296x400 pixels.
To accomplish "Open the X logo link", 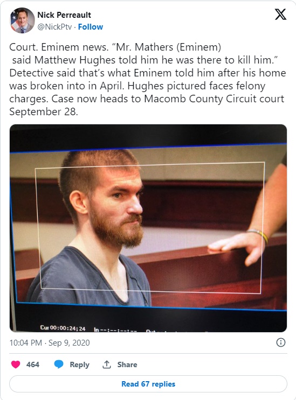I will pyautogui.click(x=280, y=15).
